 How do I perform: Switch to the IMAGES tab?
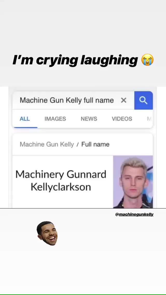[55, 119]
